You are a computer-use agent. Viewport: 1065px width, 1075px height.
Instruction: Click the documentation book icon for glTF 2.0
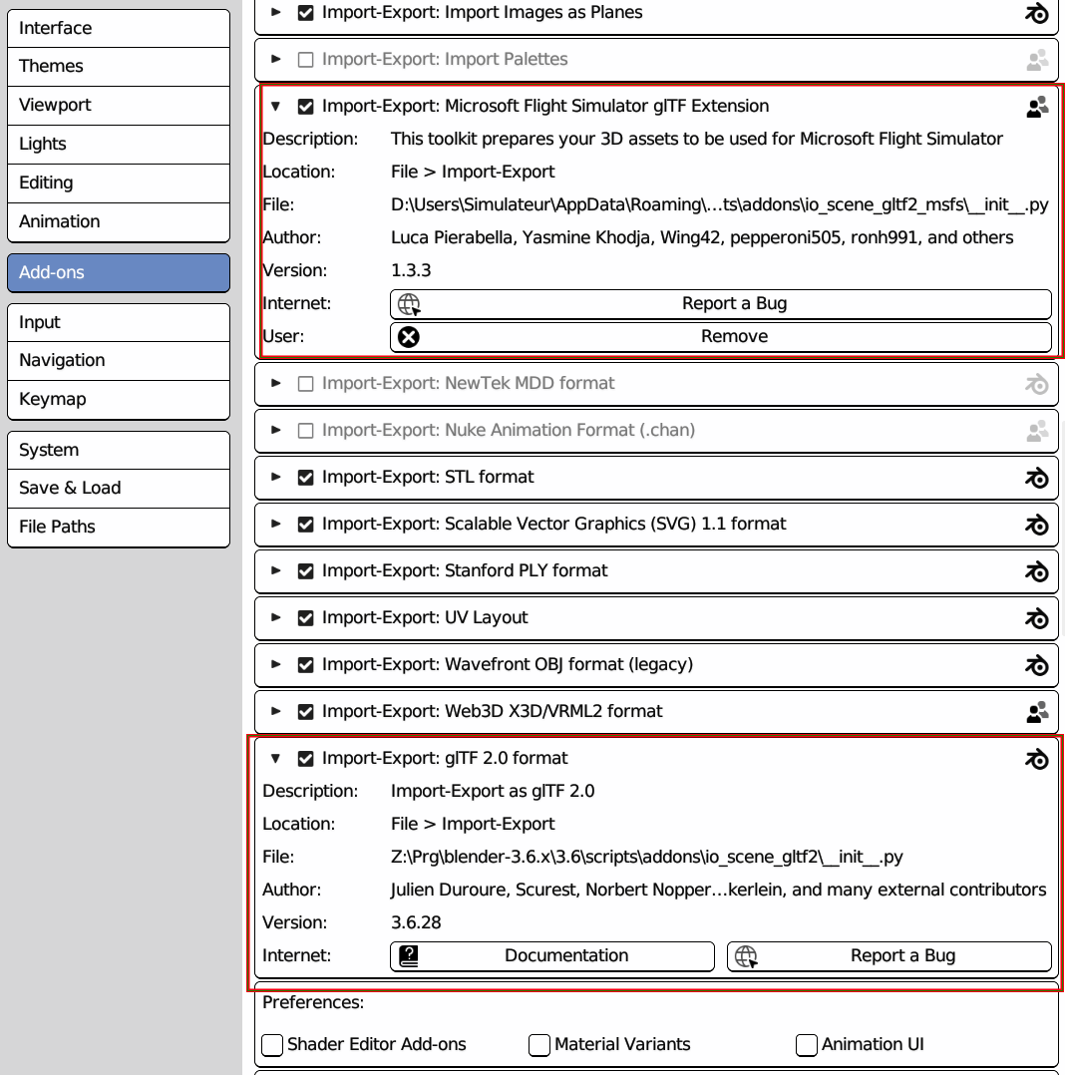click(409, 955)
